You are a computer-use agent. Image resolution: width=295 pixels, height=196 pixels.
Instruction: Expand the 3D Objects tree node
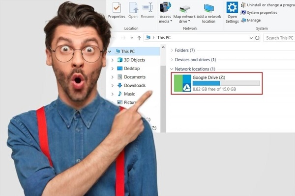tap(112, 60)
